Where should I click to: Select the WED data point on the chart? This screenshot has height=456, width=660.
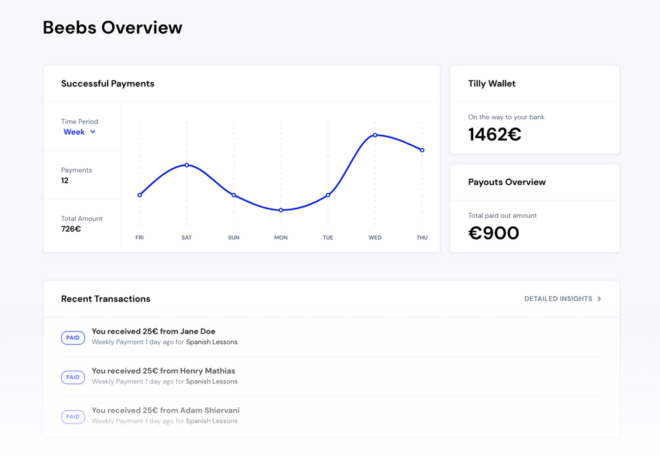click(375, 135)
